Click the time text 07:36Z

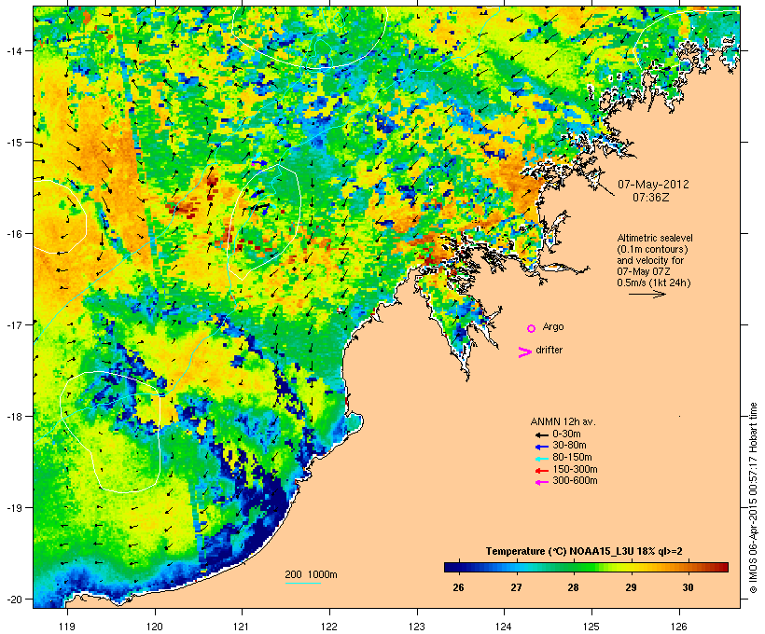(x=651, y=198)
